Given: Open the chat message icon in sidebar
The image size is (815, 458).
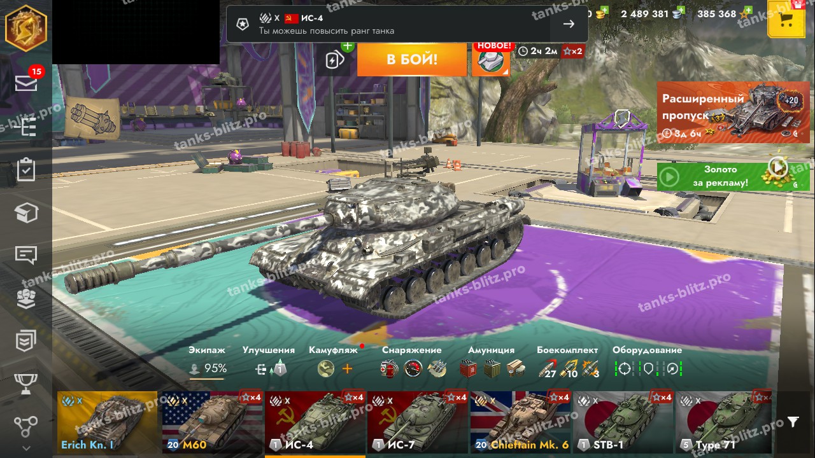Looking at the screenshot, I should tap(26, 255).
